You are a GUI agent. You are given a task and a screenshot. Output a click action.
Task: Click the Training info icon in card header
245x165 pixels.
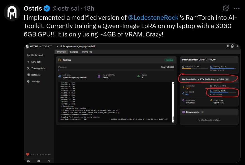[x=60, y=60]
